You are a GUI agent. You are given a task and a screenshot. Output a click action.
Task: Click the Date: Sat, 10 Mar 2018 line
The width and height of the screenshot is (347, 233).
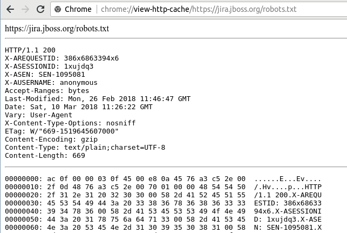(x=79, y=107)
